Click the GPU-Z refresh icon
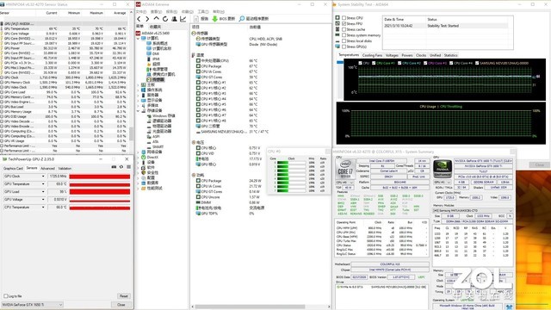Image resolution: width=551 pixels, height=310 pixels. click(121, 167)
